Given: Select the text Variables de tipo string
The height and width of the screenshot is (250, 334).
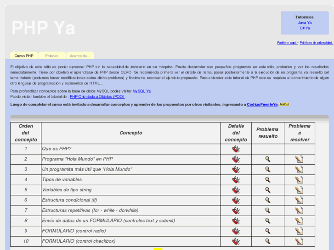Looking at the screenshot, I should 67,190.
